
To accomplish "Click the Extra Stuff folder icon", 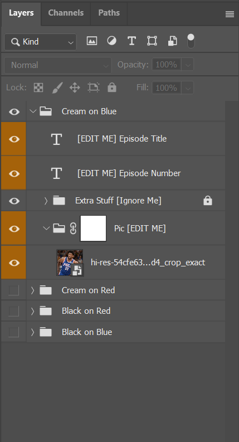I will click(59, 201).
